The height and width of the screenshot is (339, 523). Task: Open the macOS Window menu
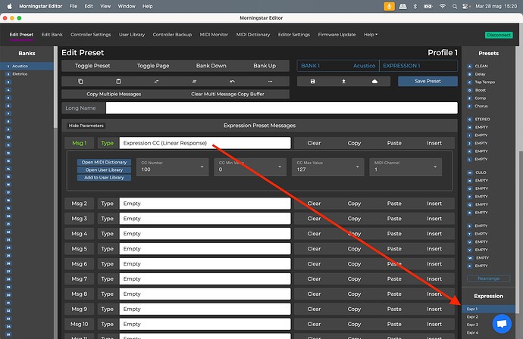[x=127, y=6]
